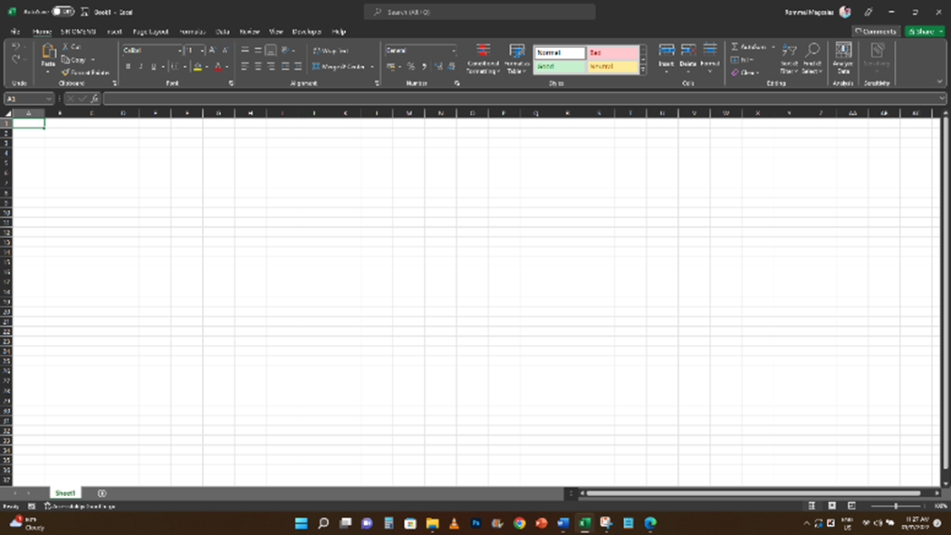Viewport: 951px width, 535px height.
Task: Open the font size dropdown
Action: pos(202,51)
